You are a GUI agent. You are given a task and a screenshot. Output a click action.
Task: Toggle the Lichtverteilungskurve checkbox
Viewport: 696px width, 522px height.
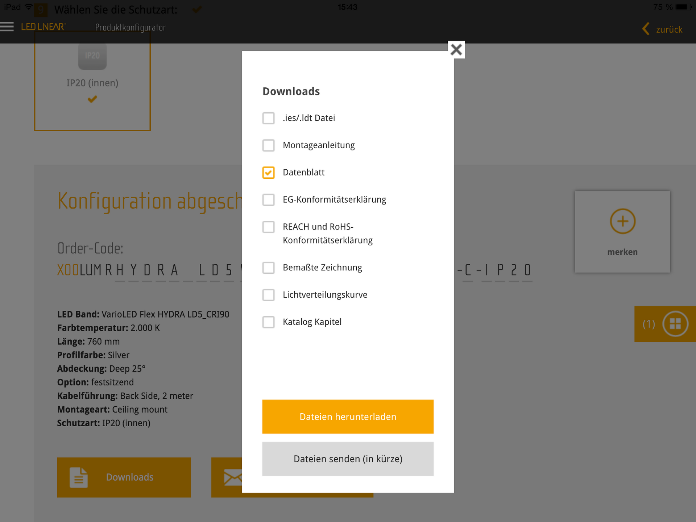(x=268, y=295)
